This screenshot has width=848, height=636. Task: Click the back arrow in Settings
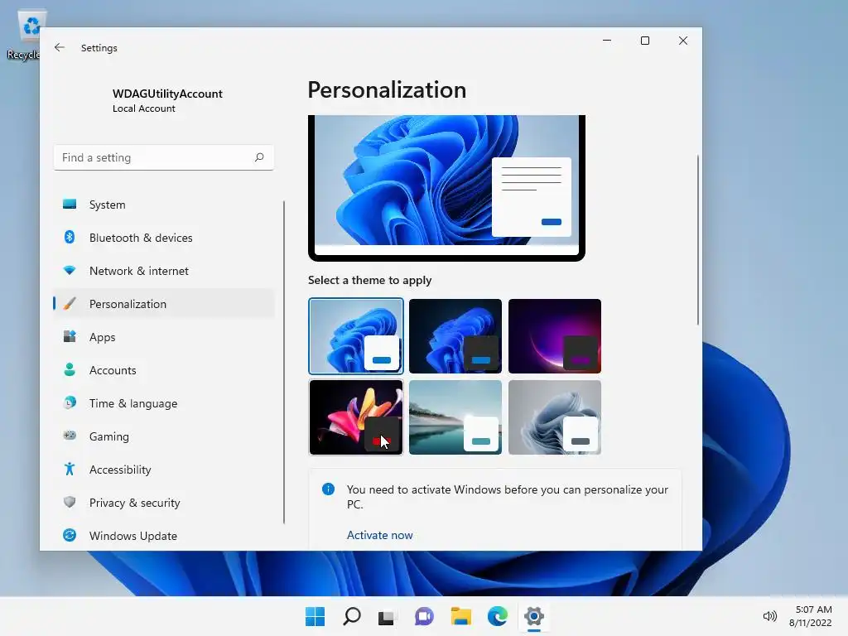pos(60,47)
